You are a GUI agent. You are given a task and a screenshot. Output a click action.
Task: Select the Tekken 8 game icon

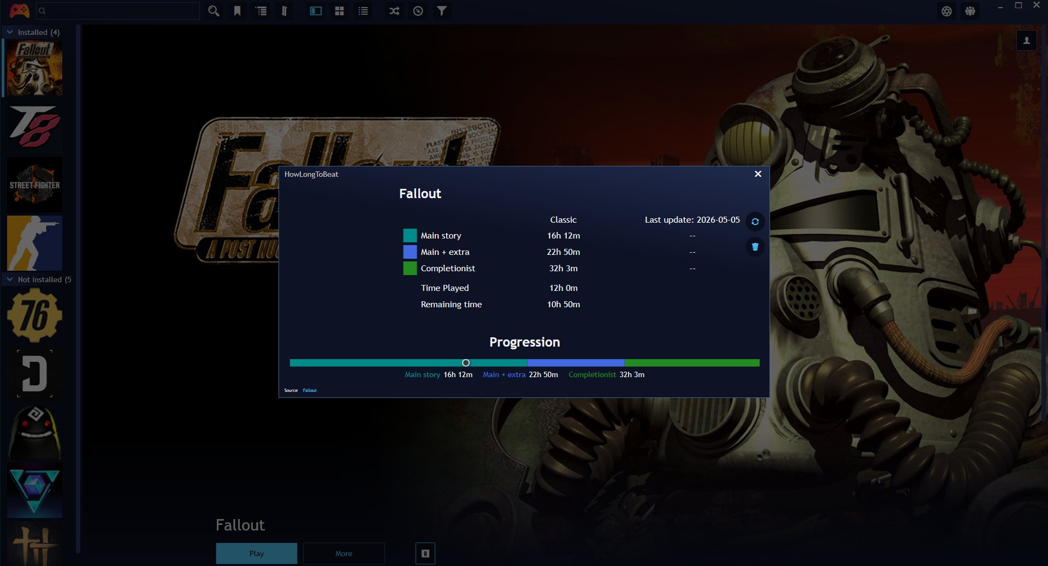click(34, 127)
